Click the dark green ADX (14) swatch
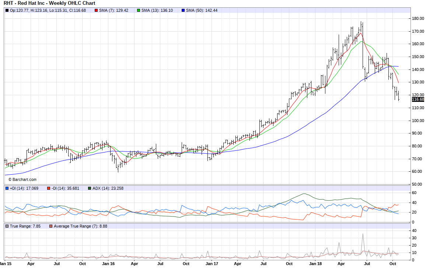426x275 pixels. [x=90, y=188]
